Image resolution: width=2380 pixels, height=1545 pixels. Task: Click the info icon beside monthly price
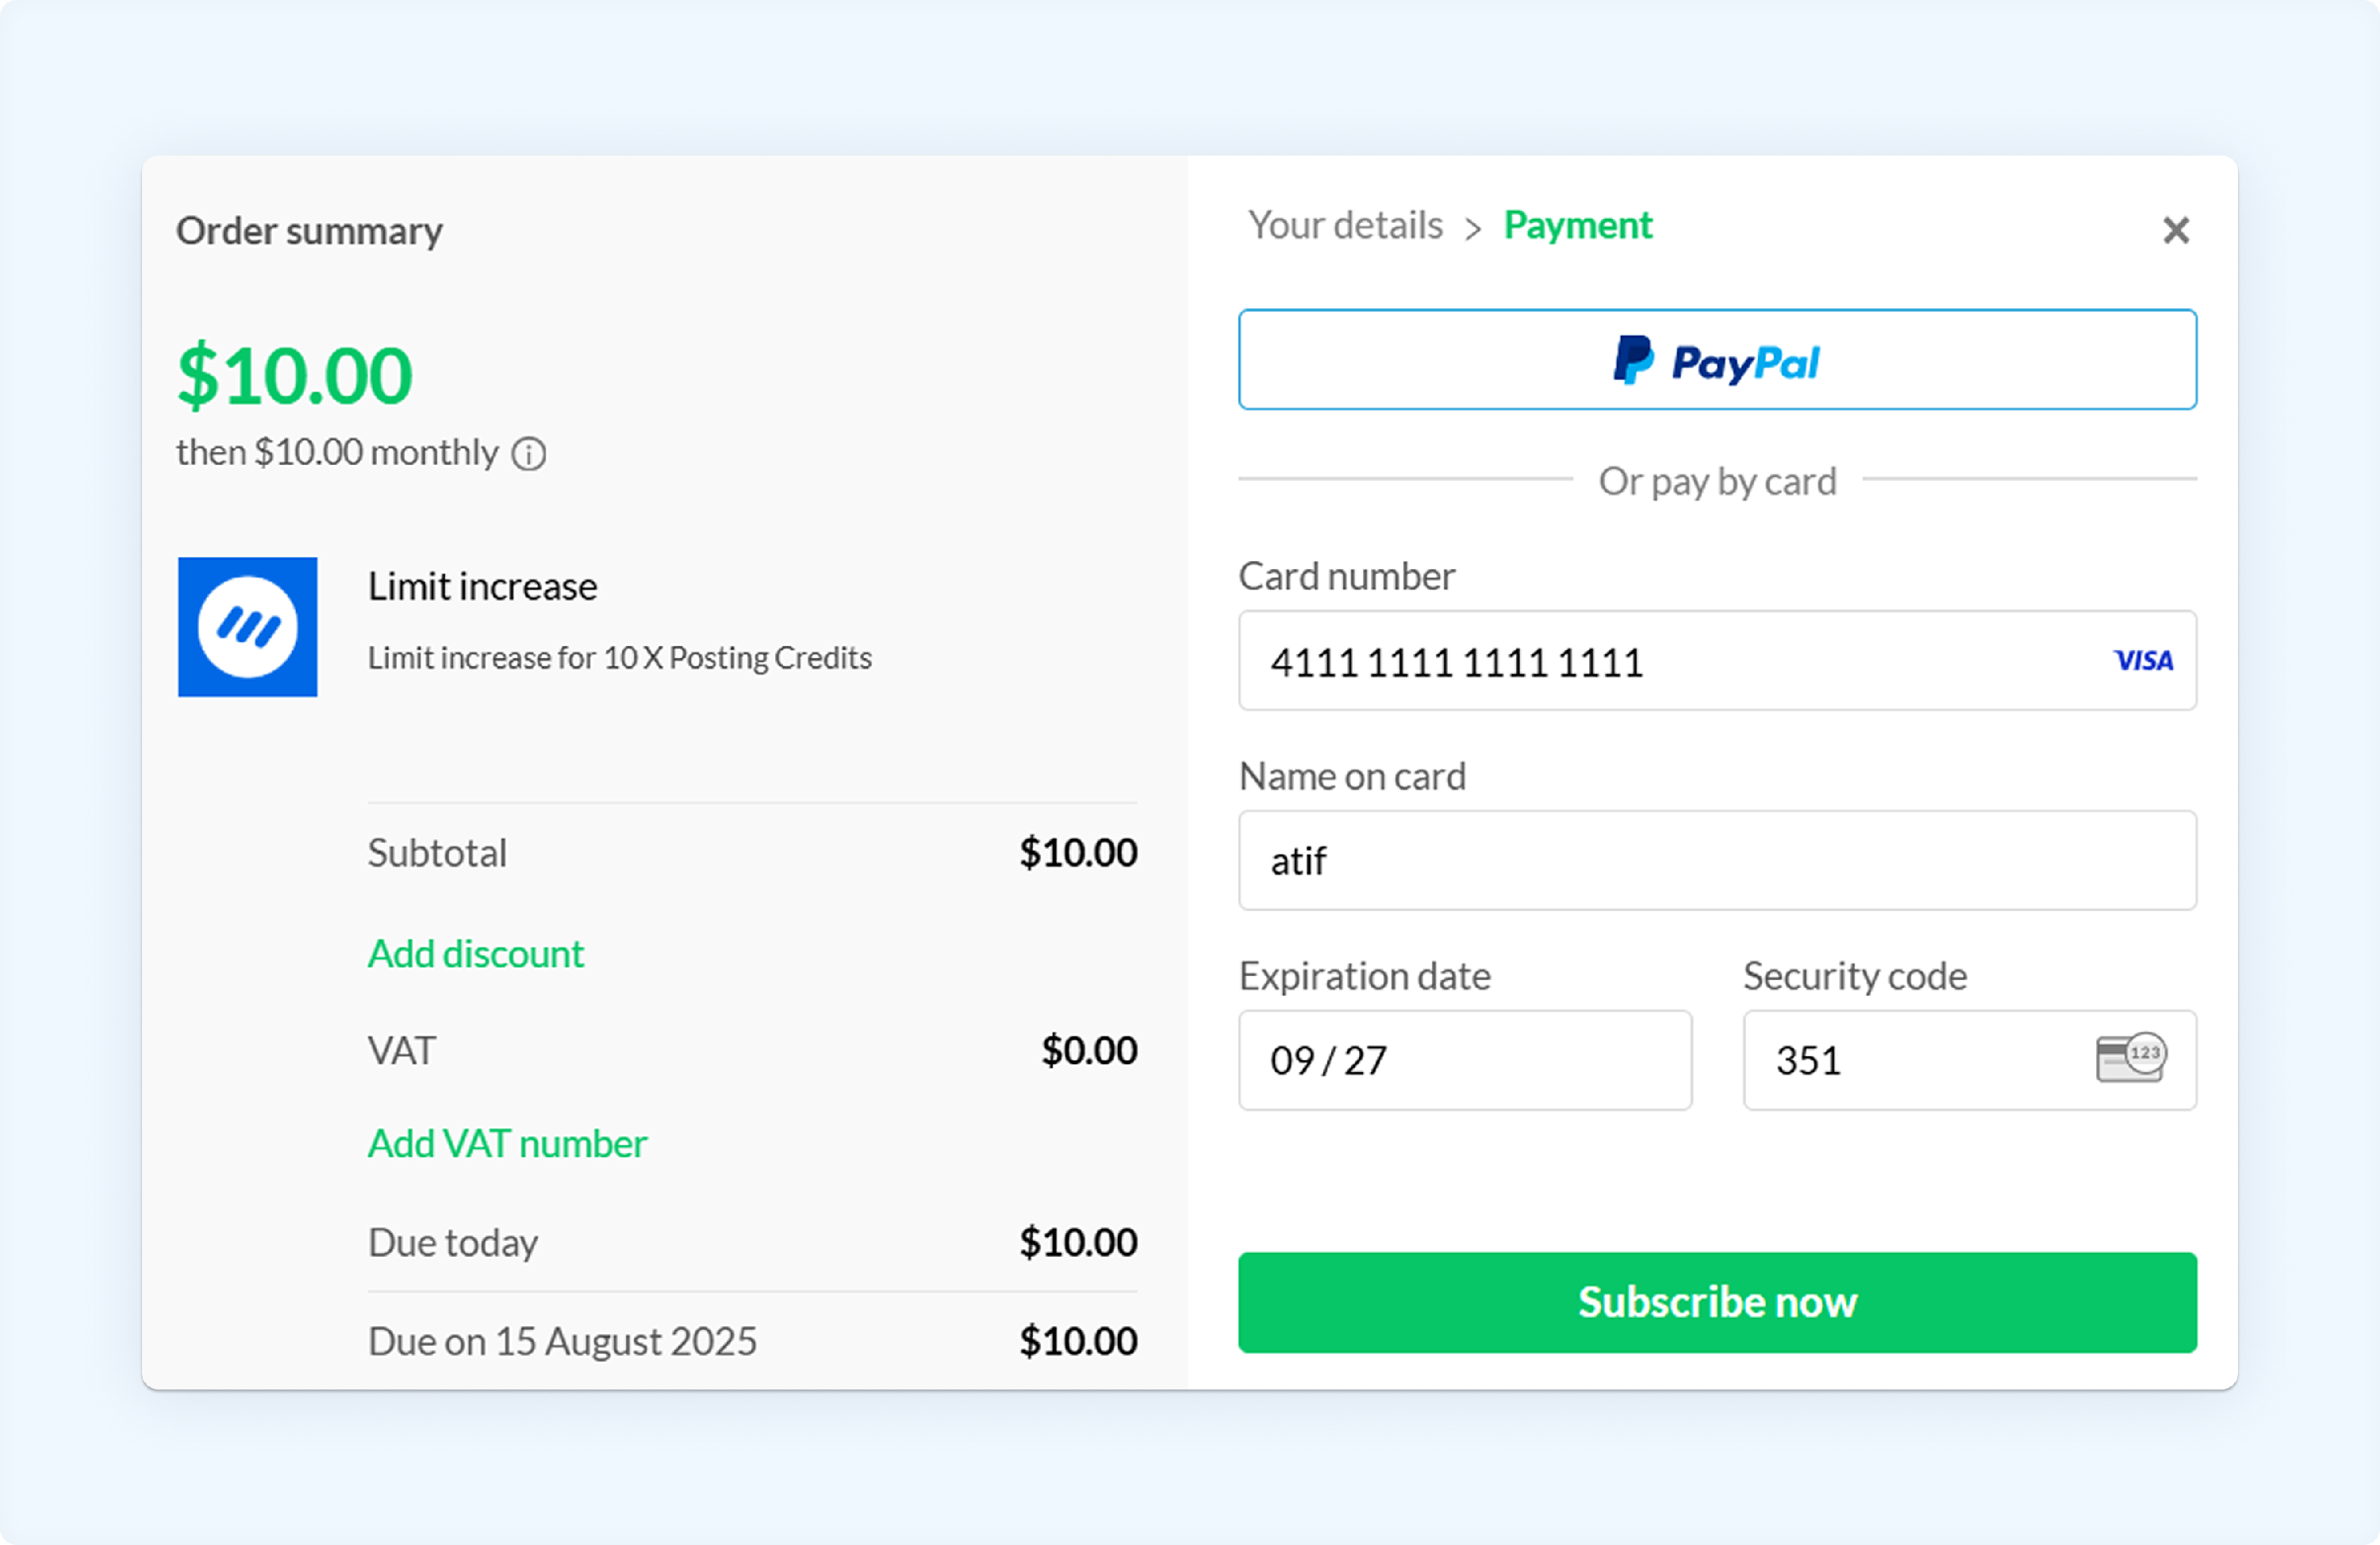pyautogui.click(x=529, y=454)
